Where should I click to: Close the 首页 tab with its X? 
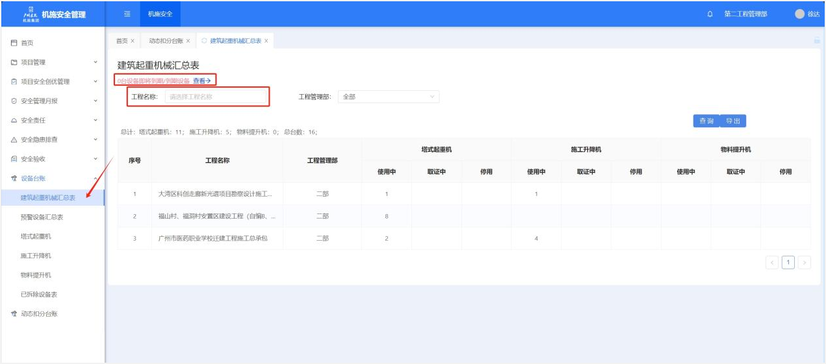coord(133,41)
